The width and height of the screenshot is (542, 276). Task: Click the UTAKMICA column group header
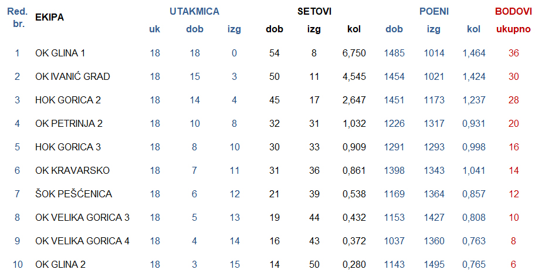(x=194, y=11)
